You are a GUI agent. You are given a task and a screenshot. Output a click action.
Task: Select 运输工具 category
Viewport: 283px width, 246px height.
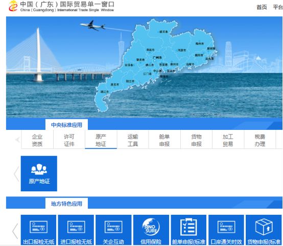[133, 140]
